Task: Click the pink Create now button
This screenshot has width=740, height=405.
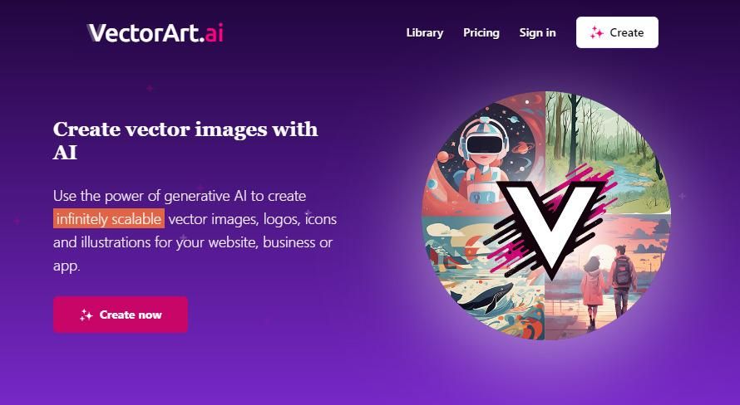Action: pos(121,315)
